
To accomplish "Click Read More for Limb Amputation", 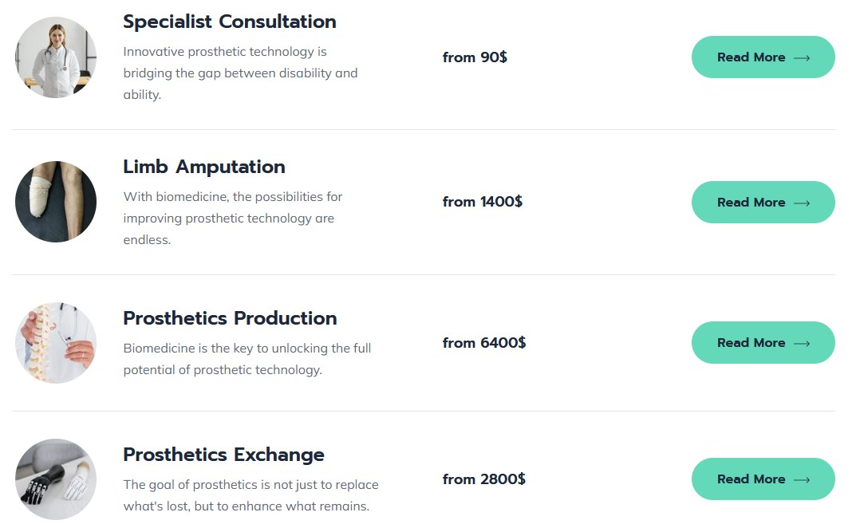I will [763, 203].
